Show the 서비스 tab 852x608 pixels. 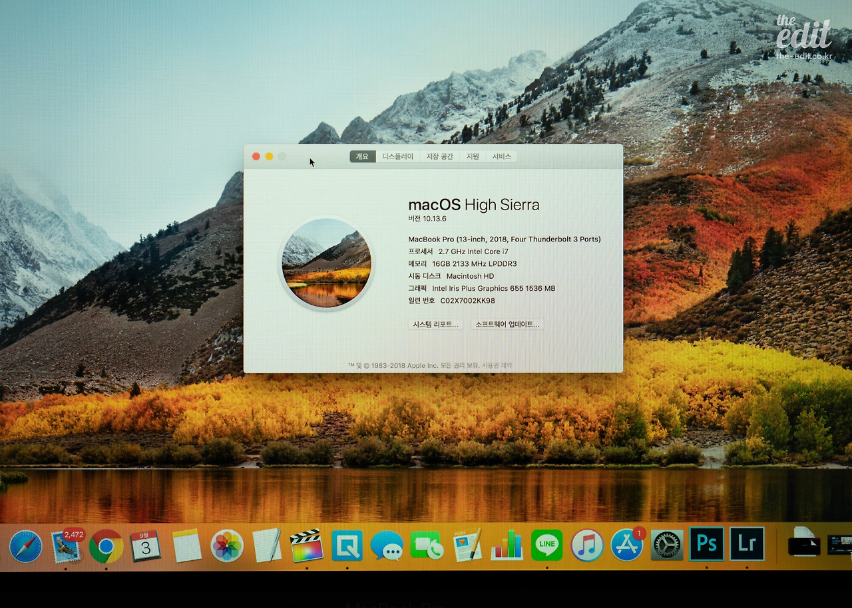coord(502,156)
